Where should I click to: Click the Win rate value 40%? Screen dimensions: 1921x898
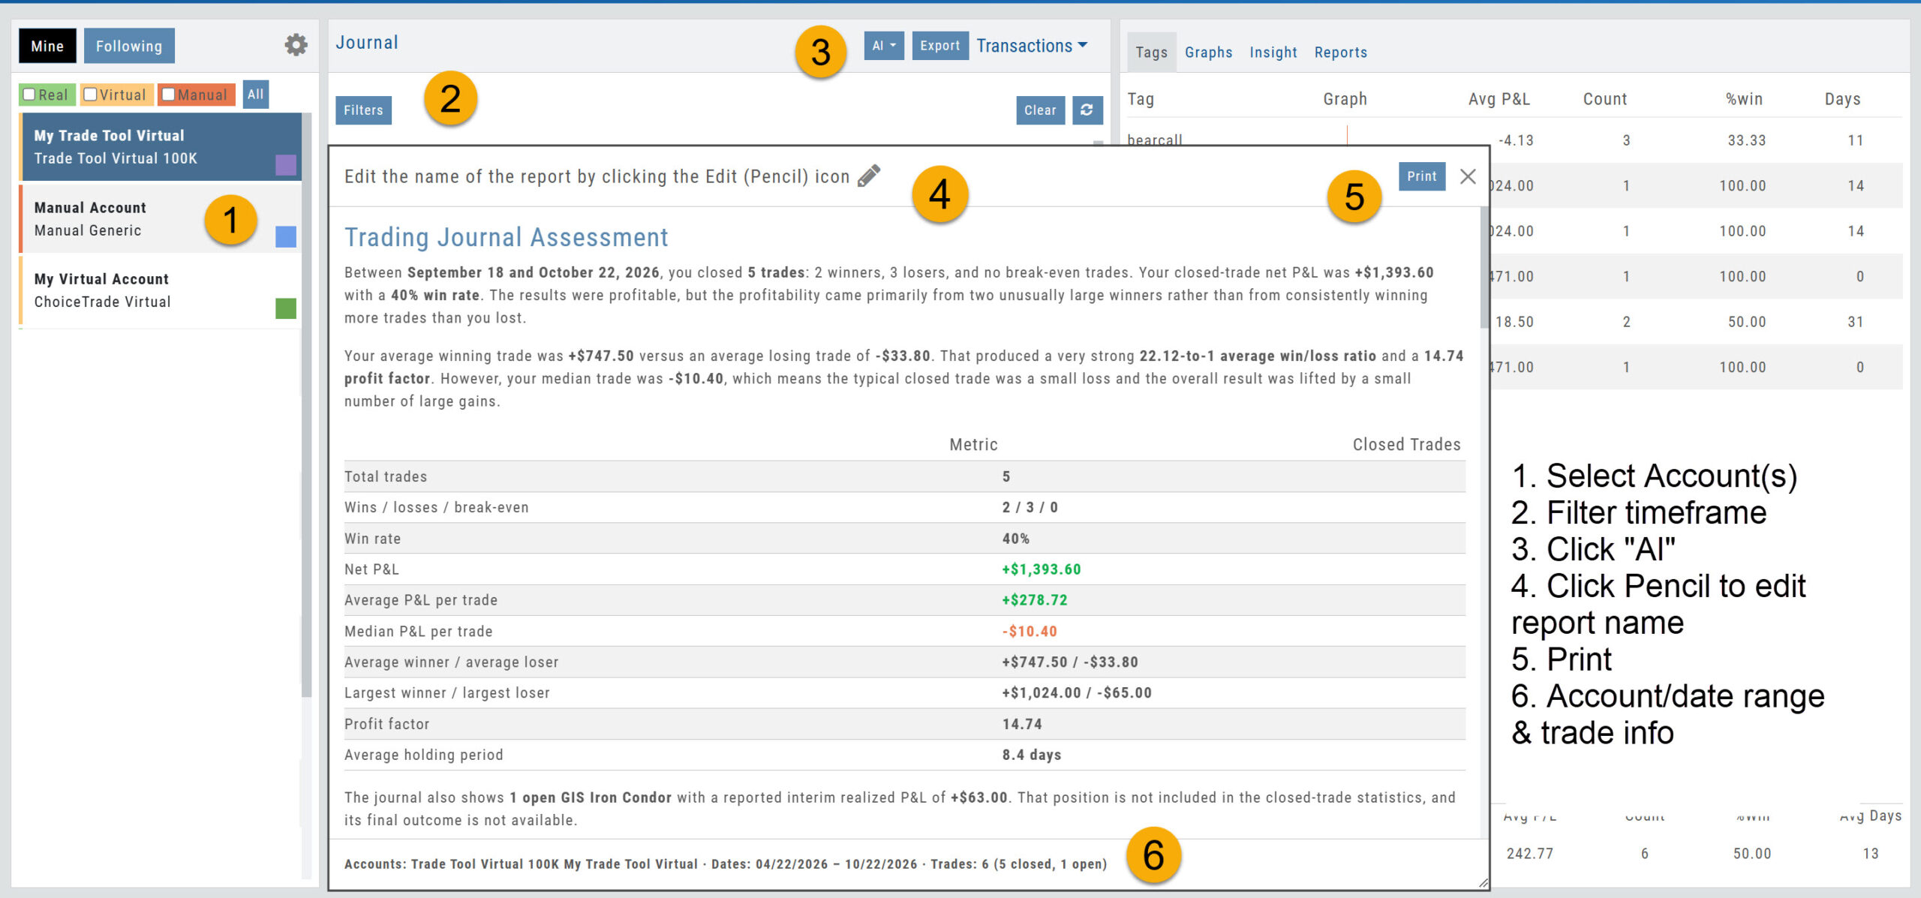click(x=1016, y=539)
